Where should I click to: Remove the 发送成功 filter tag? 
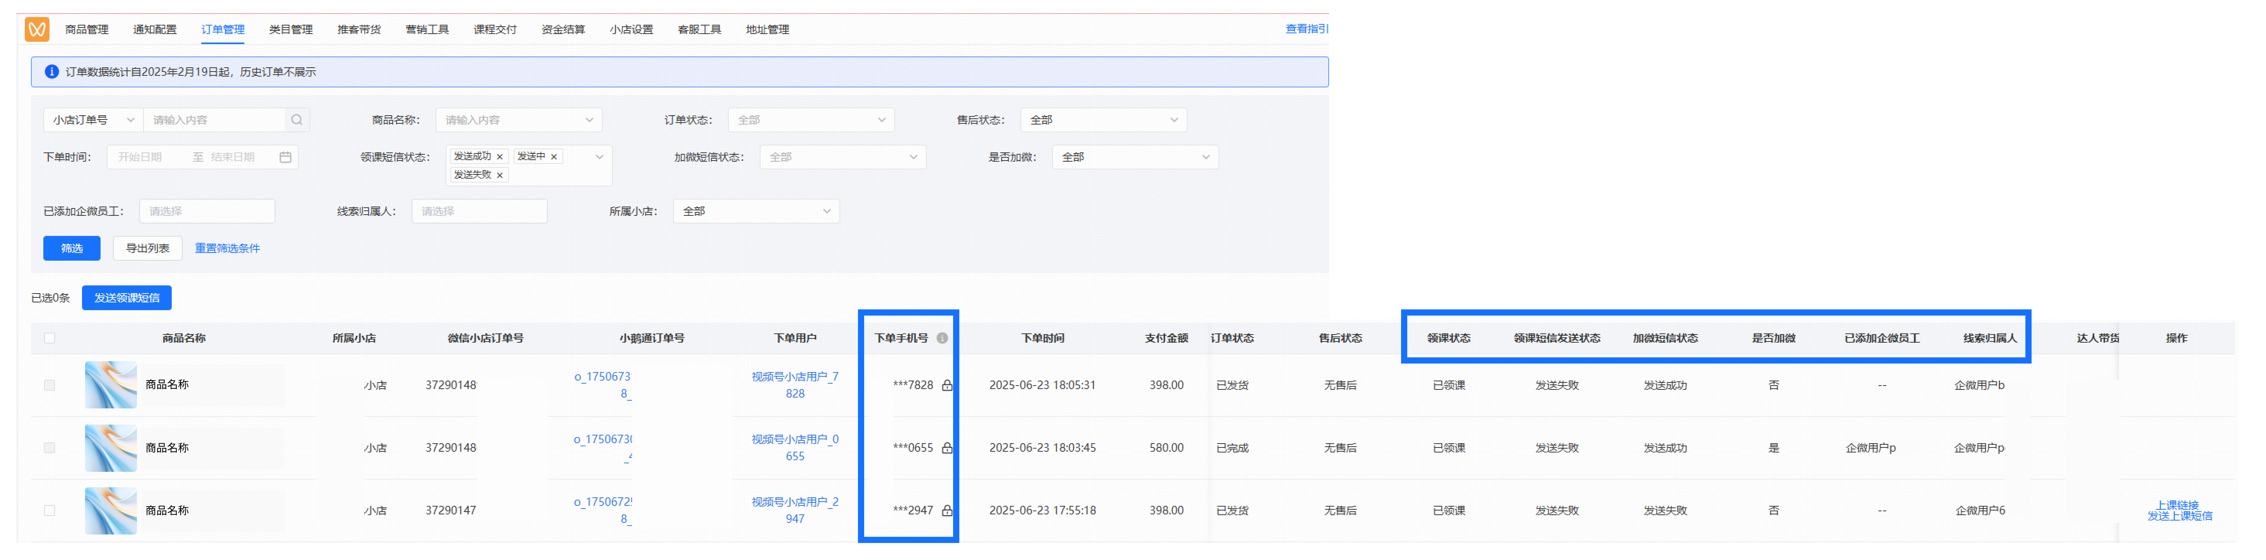tap(500, 155)
